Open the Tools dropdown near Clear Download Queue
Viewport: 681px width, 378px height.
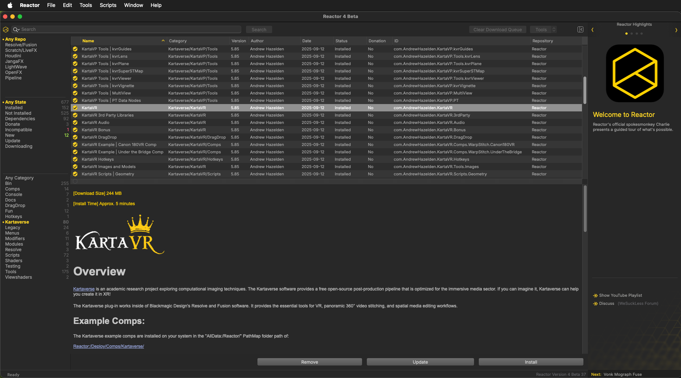544,29
